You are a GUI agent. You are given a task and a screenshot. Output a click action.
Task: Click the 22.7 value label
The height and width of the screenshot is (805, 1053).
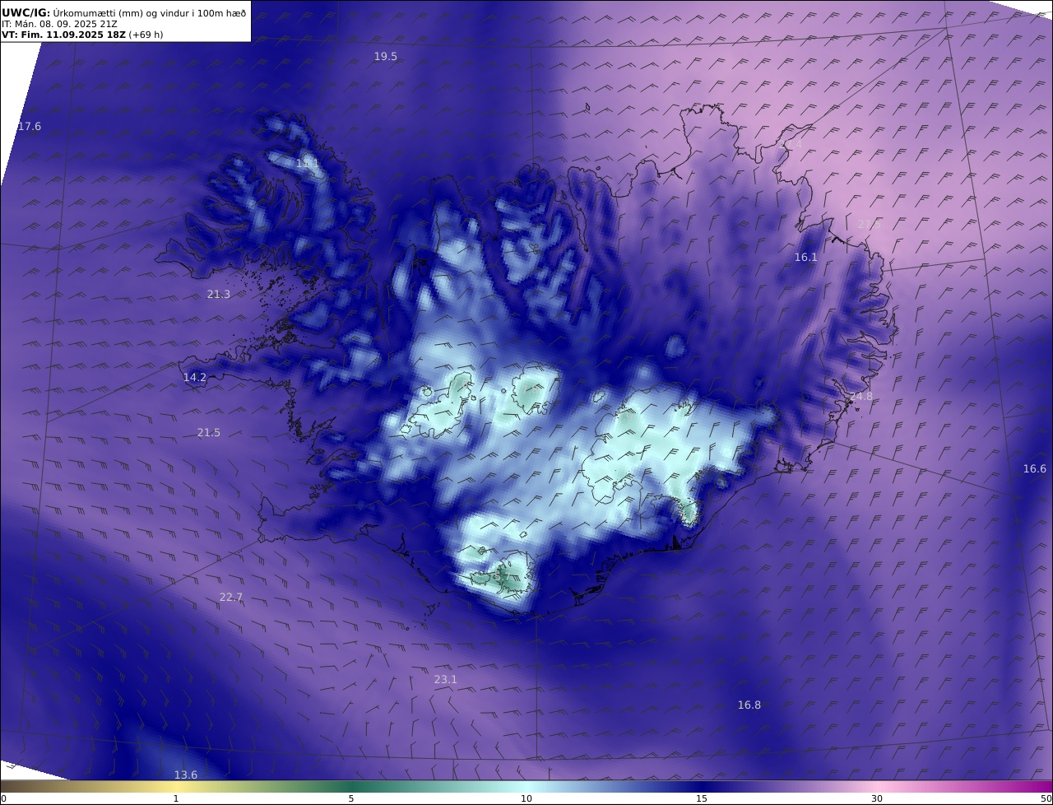pos(231,597)
